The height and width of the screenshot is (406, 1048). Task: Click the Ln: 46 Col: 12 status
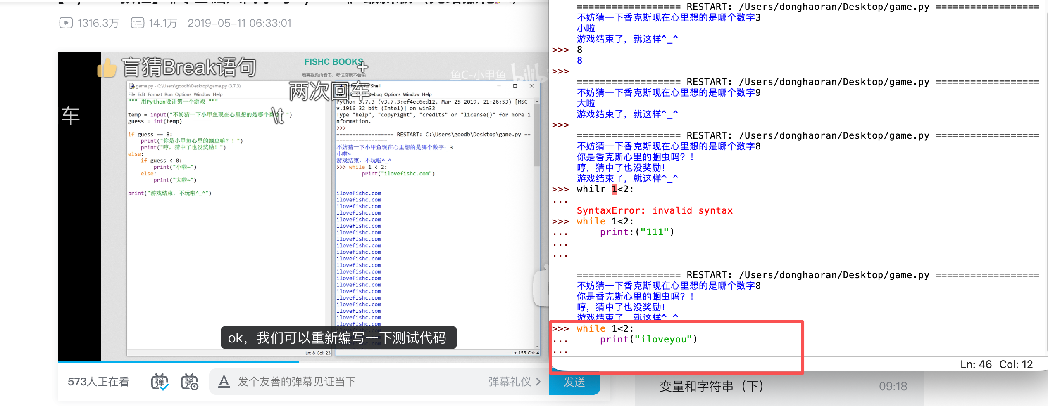coord(996,364)
